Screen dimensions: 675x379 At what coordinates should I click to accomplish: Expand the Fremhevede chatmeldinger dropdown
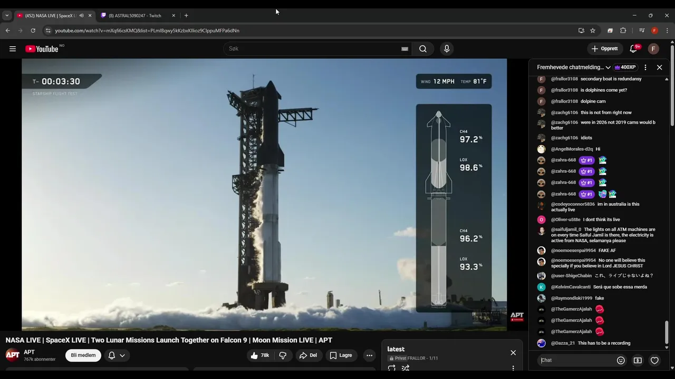574,67
